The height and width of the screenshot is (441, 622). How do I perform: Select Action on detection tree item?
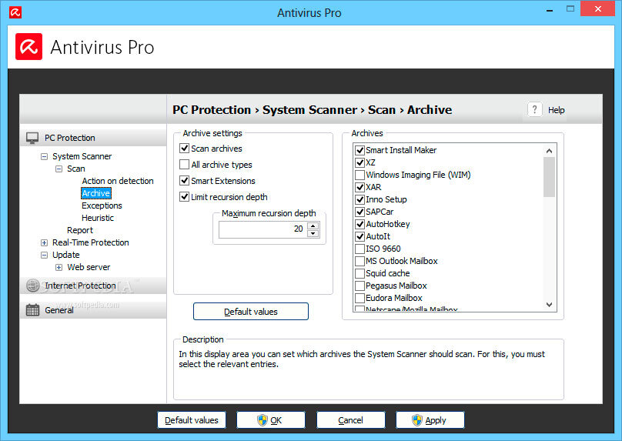(118, 181)
